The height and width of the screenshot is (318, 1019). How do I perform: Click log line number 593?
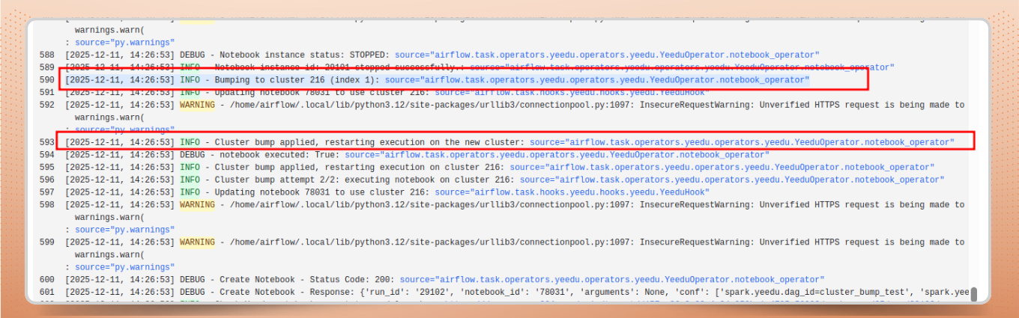[47, 142]
